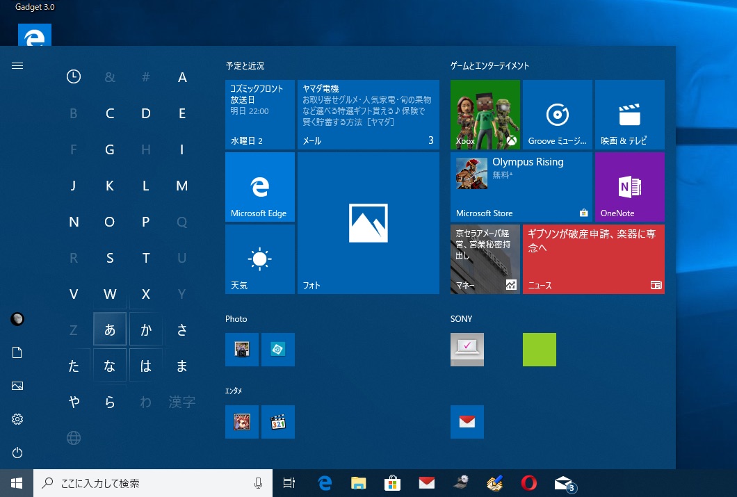Jump to apps starting with letter G
Viewport: 737px width, 497px height.
click(x=110, y=149)
